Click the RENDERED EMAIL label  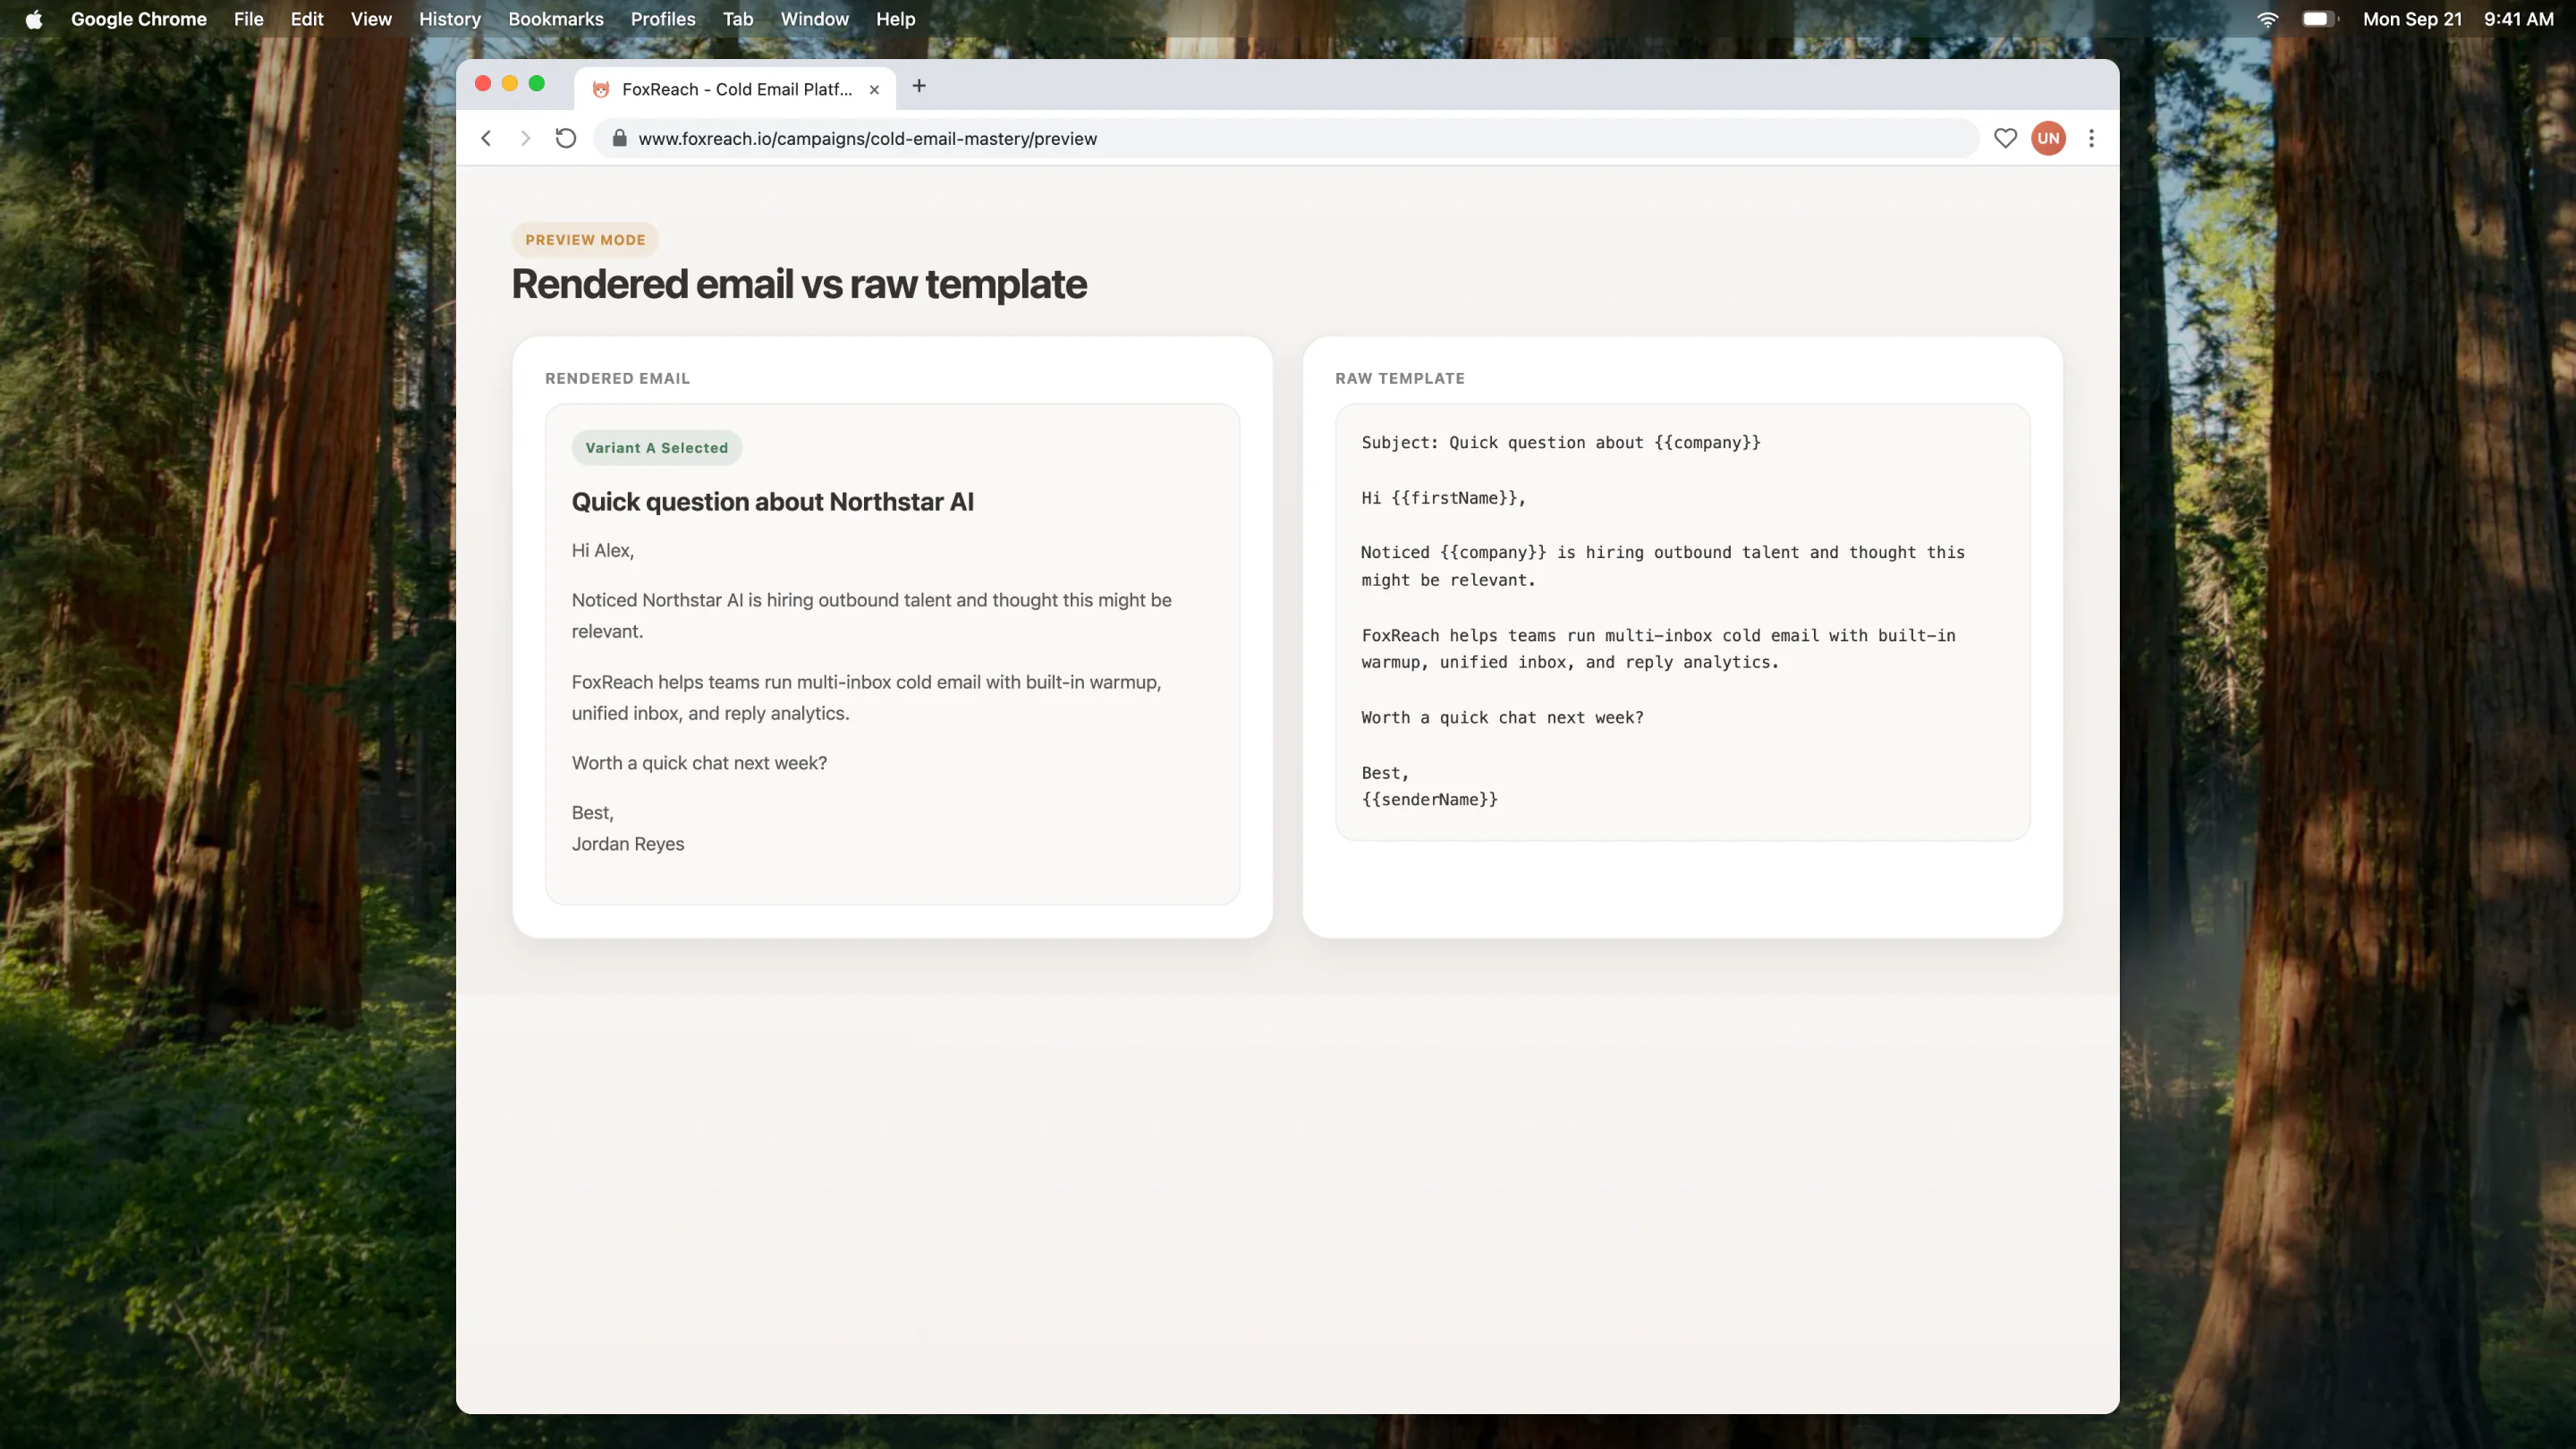[x=617, y=378]
